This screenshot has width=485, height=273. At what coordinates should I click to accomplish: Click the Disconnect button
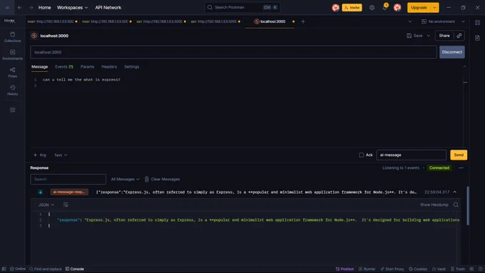[452, 52]
